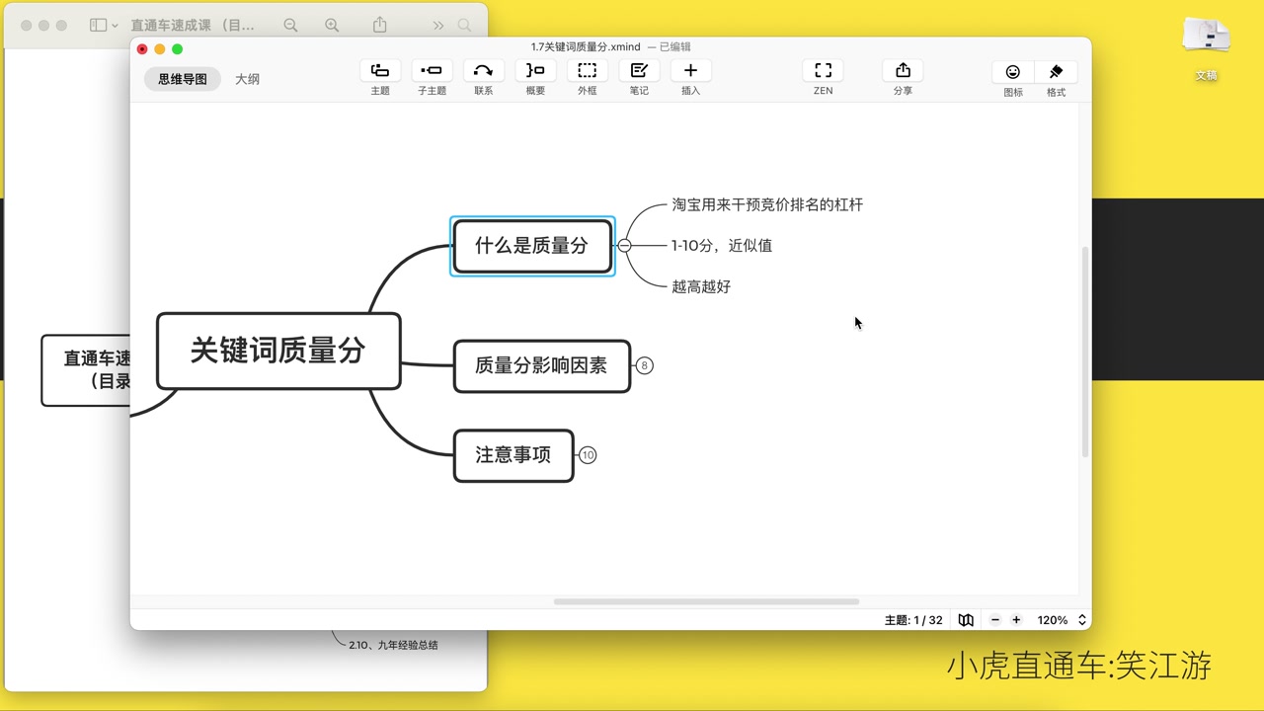Select the 质量分影响因素 topic

point(541,365)
